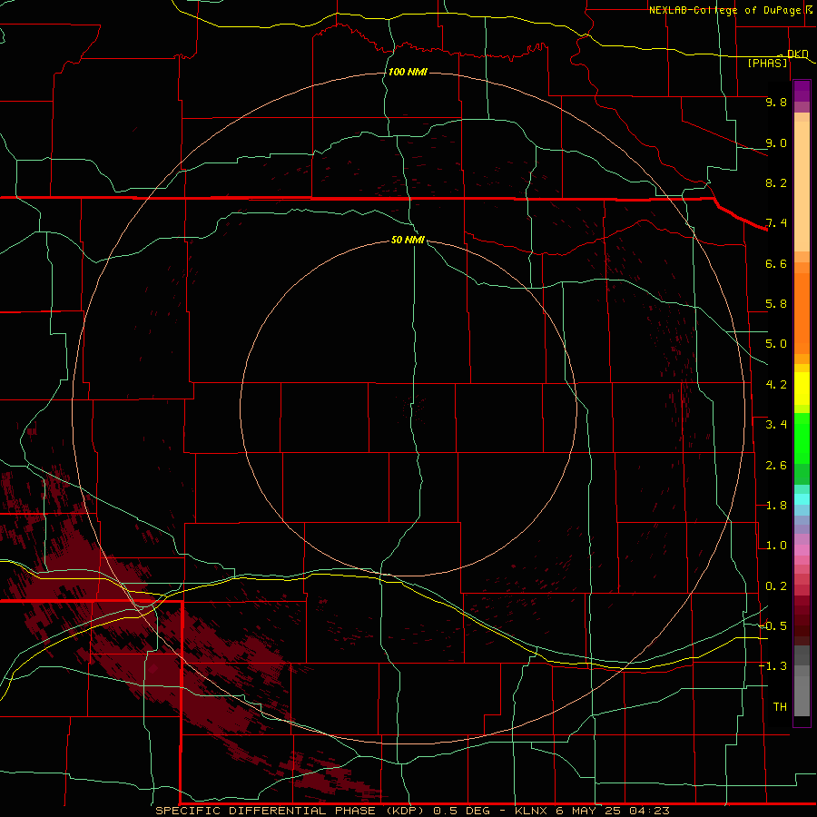Pick the pink band of the color scale
This screenshot has height=817, width=817.
(802, 550)
